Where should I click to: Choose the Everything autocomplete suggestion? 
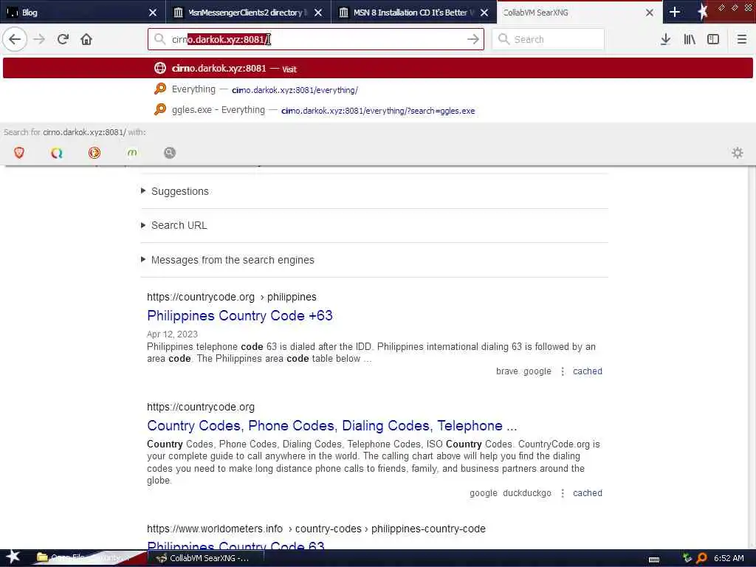[x=378, y=89]
